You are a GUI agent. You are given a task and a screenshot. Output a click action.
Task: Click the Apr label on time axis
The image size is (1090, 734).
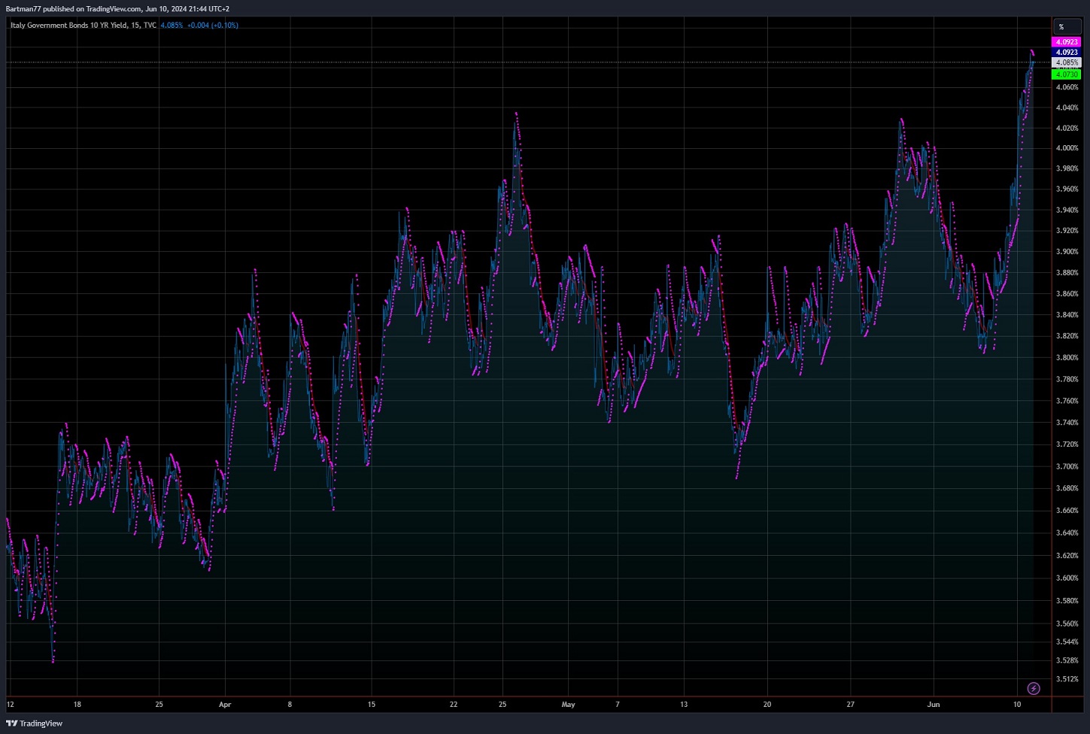(x=225, y=705)
